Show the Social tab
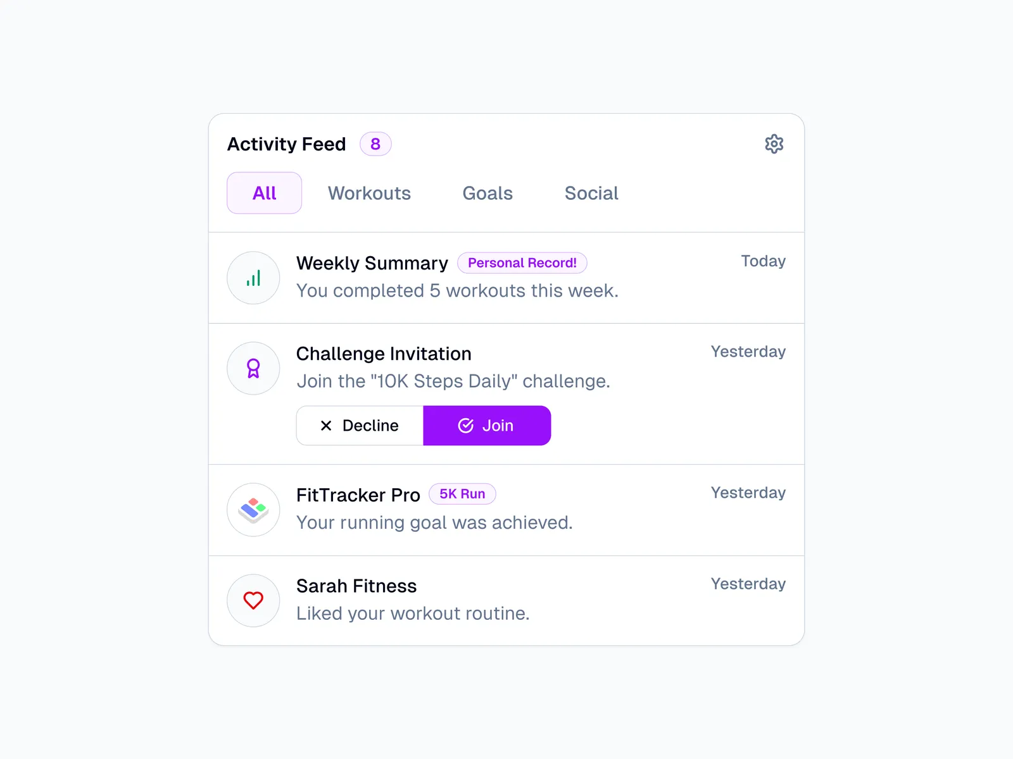The image size is (1013, 759). tap(591, 193)
